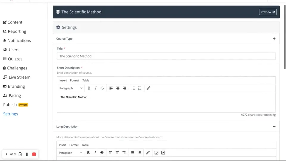Click inside Short Description text area
286x161 pixels.
[166, 102]
